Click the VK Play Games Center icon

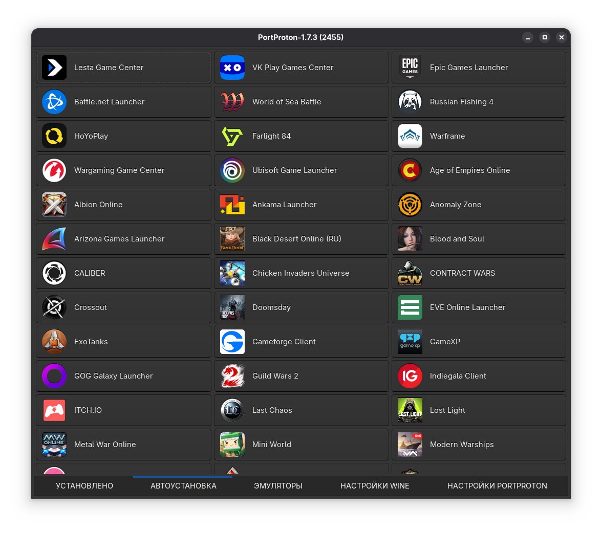[232, 68]
